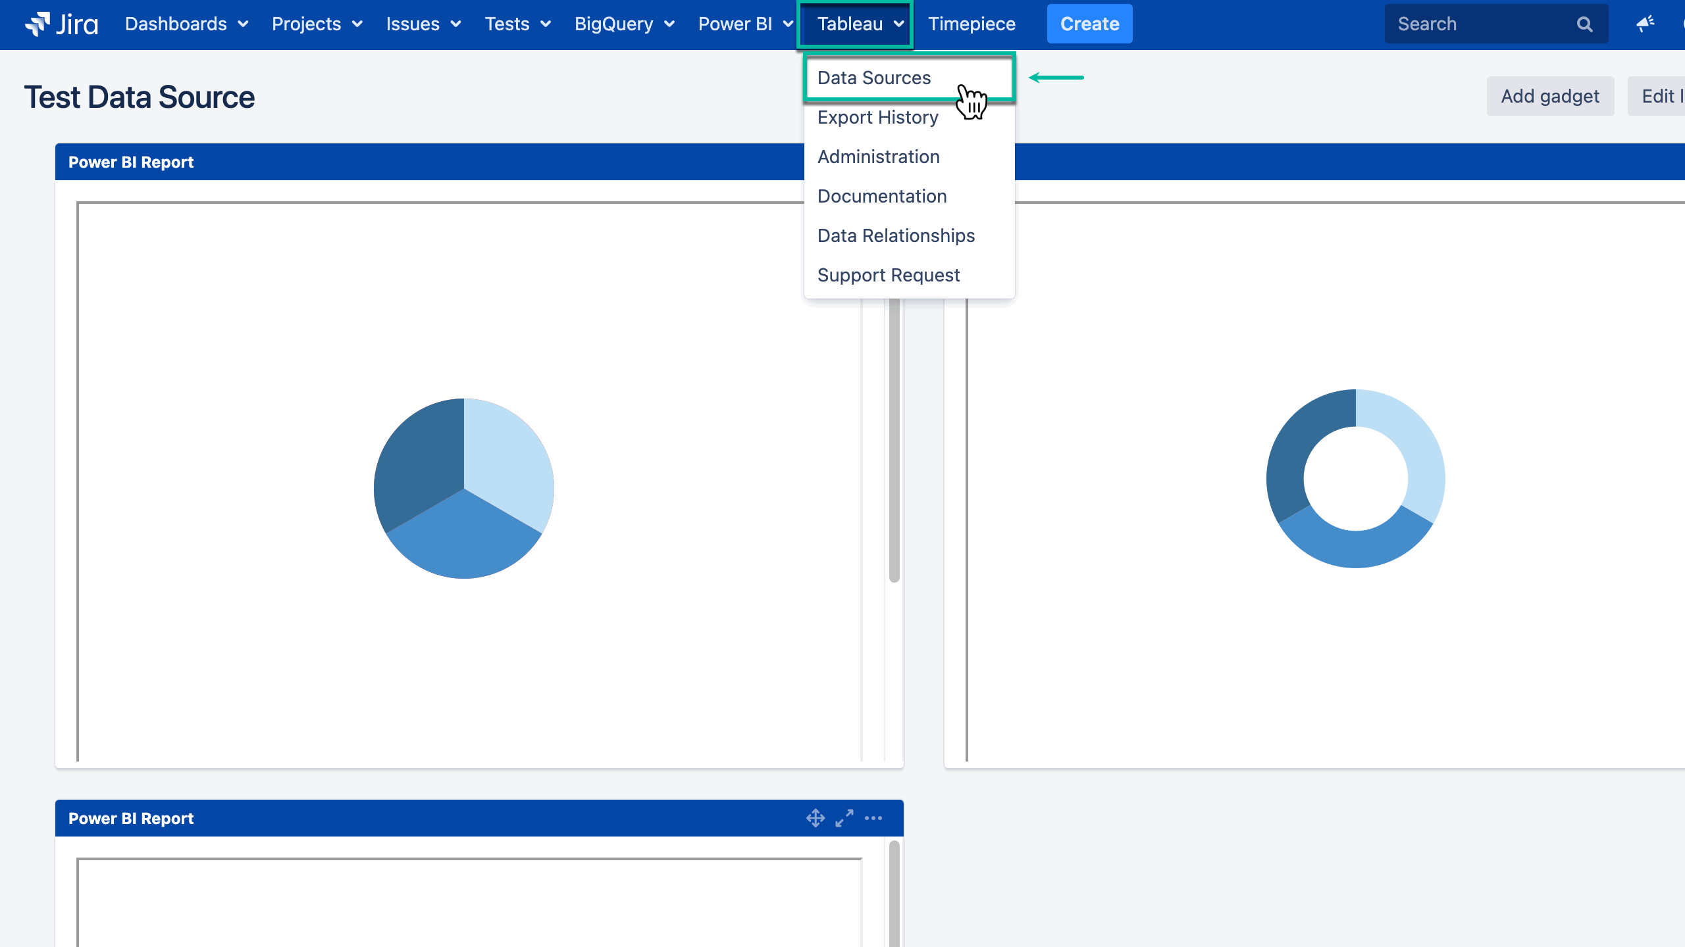This screenshot has width=1685, height=947.
Task: Expand the Power BI menu
Action: 744,24
